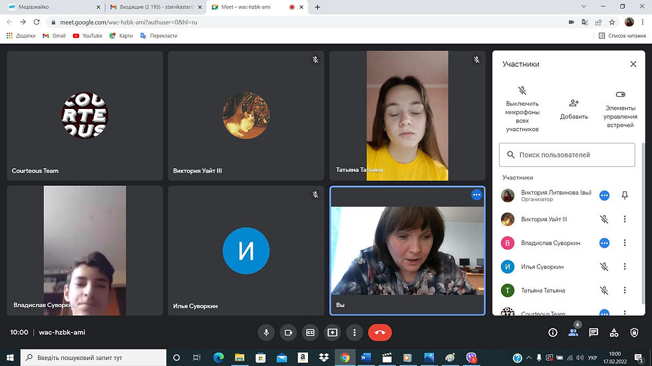Open options for Виктория Уайт III
This screenshot has width=652, height=366.
coord(625,219)
